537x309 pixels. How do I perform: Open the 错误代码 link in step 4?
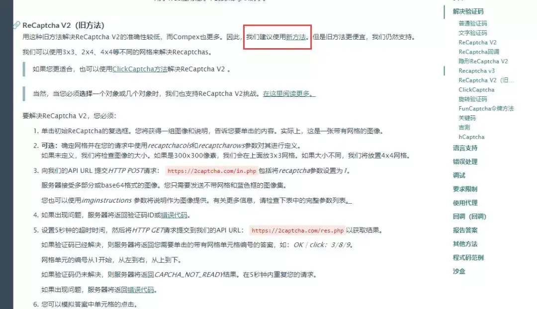tap(174, 215)
